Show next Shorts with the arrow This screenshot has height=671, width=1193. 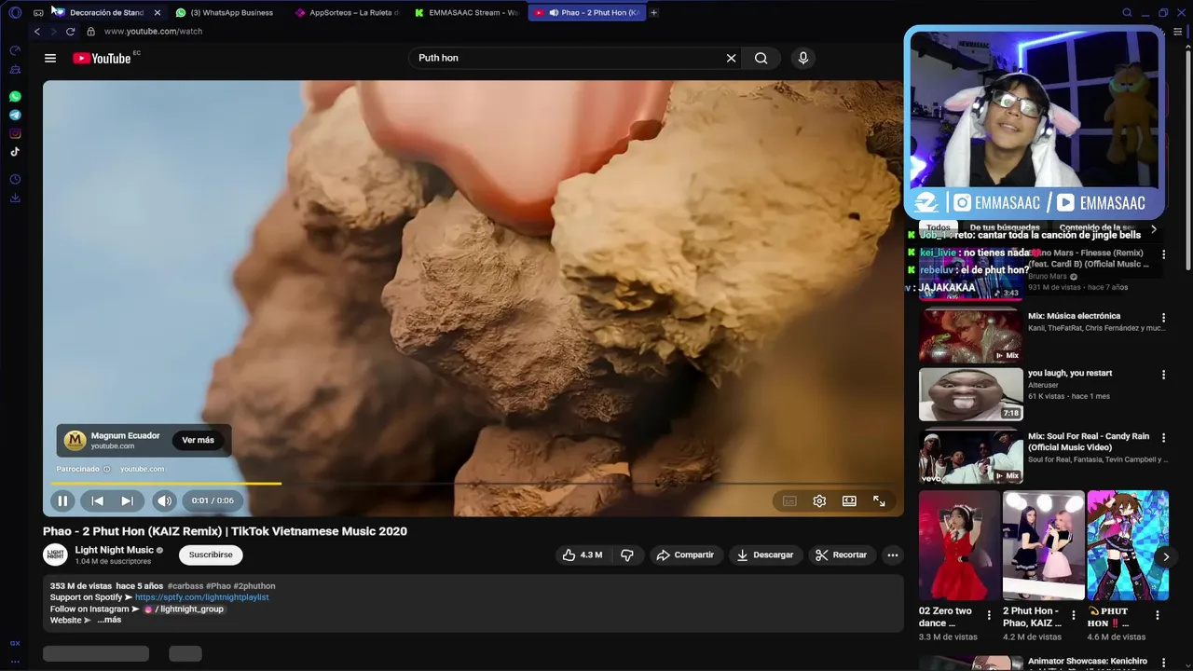1165,556
